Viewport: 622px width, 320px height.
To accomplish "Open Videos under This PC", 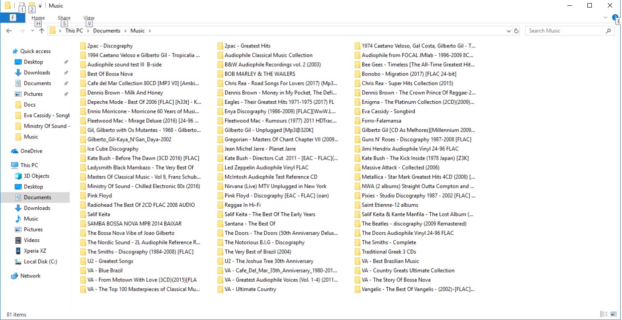I will (x=32, y=240).
